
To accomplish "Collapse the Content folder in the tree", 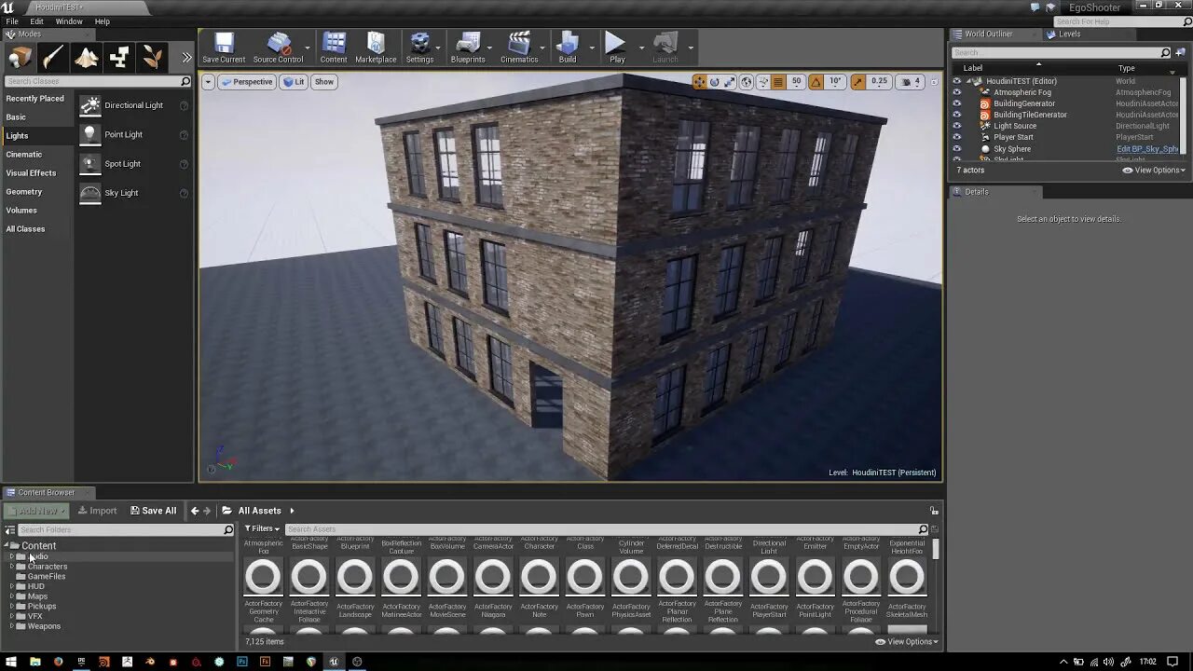I will (7, 546).
